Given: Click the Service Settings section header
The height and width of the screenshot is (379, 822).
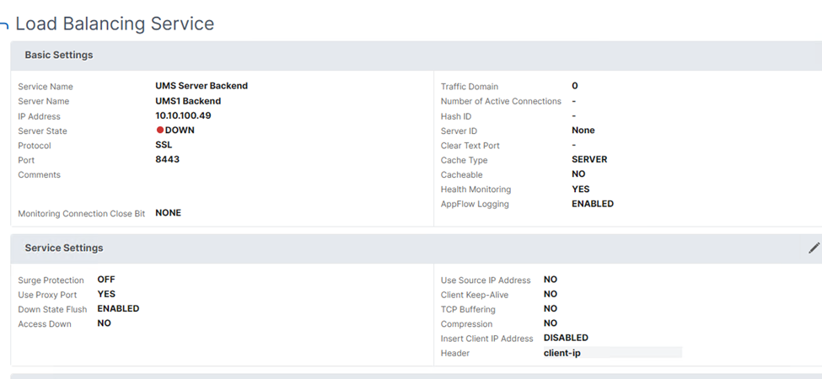Looking at the screenshot, I should (64, 248).
